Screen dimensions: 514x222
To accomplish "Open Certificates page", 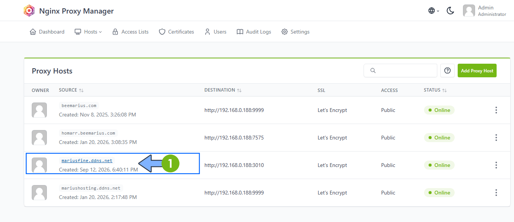I will [176, 32].
